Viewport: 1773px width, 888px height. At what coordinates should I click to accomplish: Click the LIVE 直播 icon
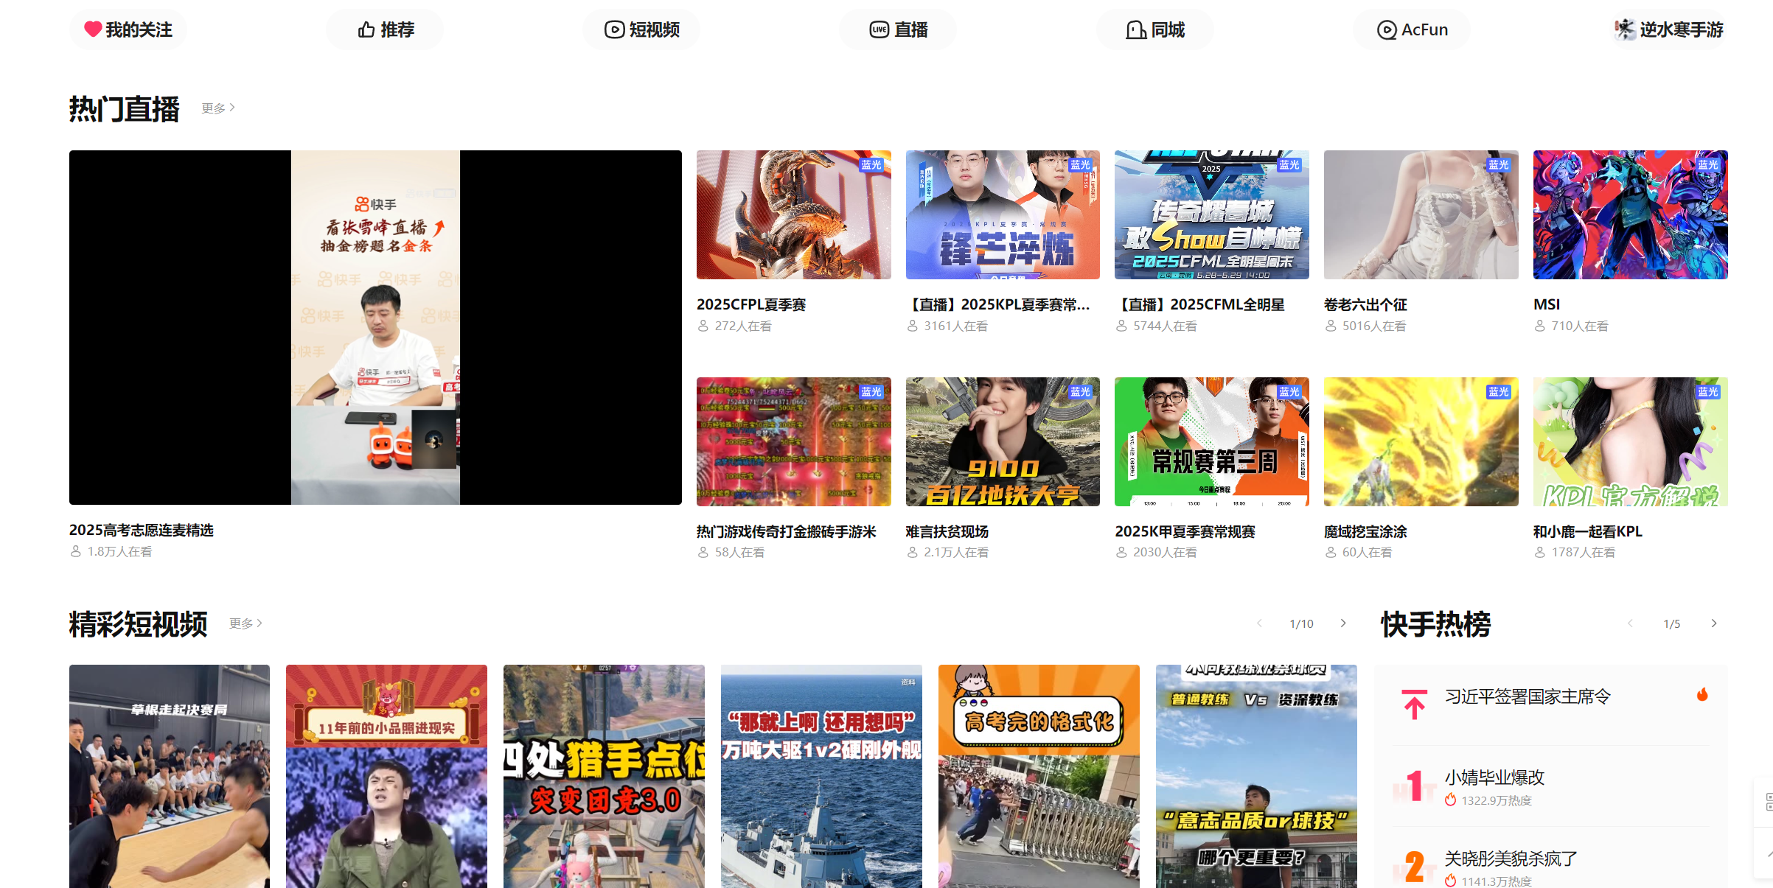point(879,29)
